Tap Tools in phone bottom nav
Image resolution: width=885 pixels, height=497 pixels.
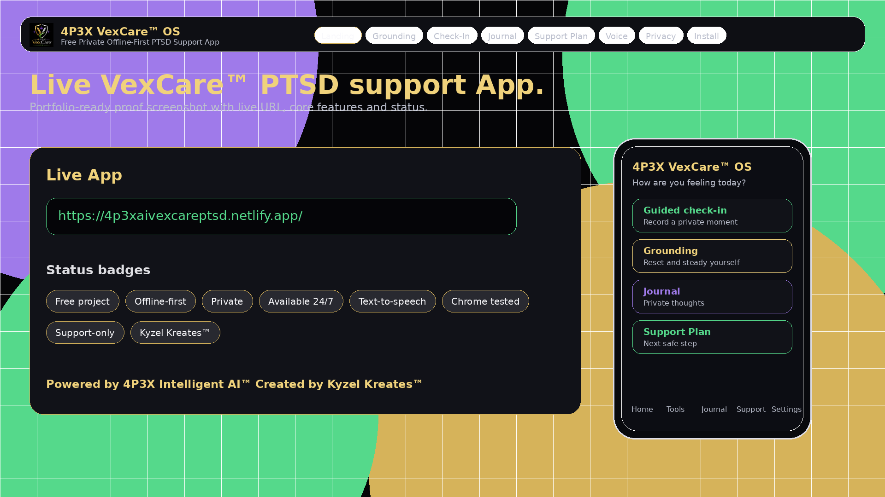(x=675, y=409)
